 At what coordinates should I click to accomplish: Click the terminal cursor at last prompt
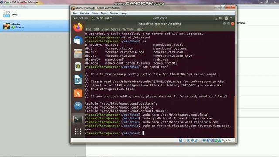tap(143, 133)
